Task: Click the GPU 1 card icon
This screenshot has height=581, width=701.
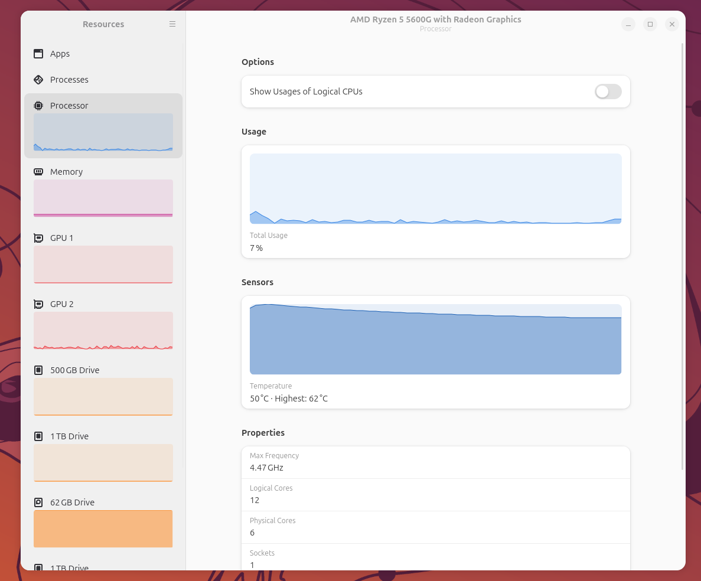Action: [38, 238]
